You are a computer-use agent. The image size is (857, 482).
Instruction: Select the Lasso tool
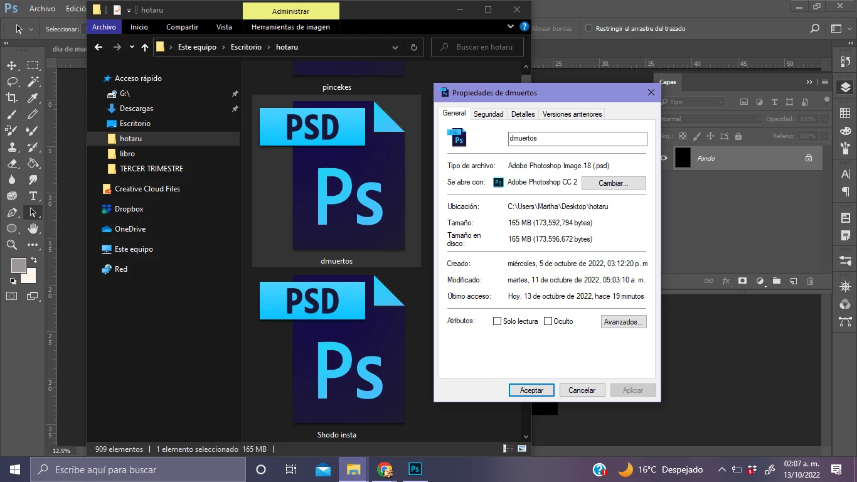[x=12, y=82]
